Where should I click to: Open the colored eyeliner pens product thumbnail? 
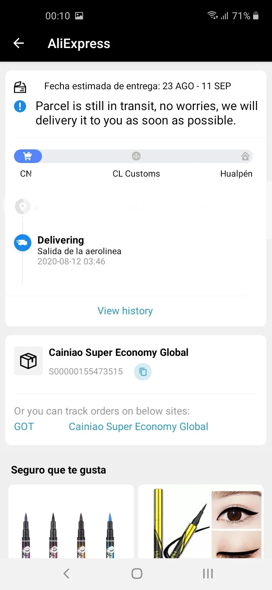pos(71,522)
